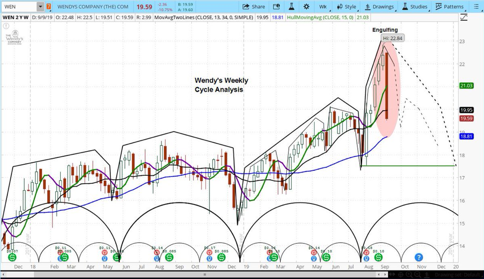Screen dimensions: 484x279
Task: Click the August 2018 blue lightbulb icon
Action: [x=157, y=259]
